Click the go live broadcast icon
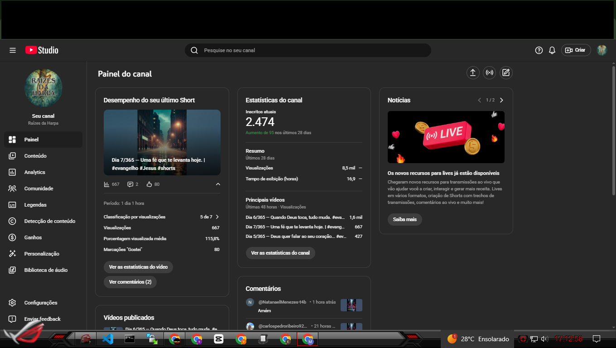The image size is (616, 348). 489,72
